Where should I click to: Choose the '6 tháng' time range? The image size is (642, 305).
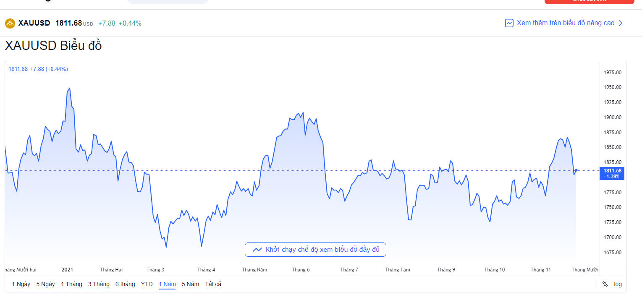click(x=125, y=284)
